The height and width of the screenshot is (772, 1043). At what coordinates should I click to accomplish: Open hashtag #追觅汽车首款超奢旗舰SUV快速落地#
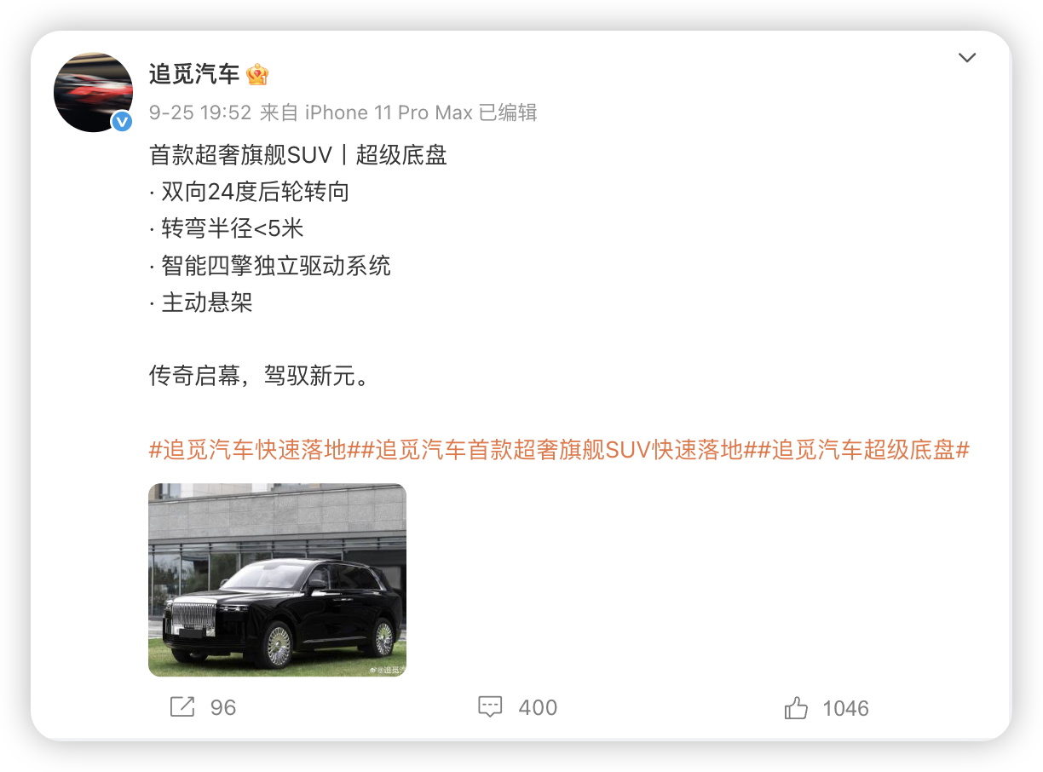[x=552, y=450]
